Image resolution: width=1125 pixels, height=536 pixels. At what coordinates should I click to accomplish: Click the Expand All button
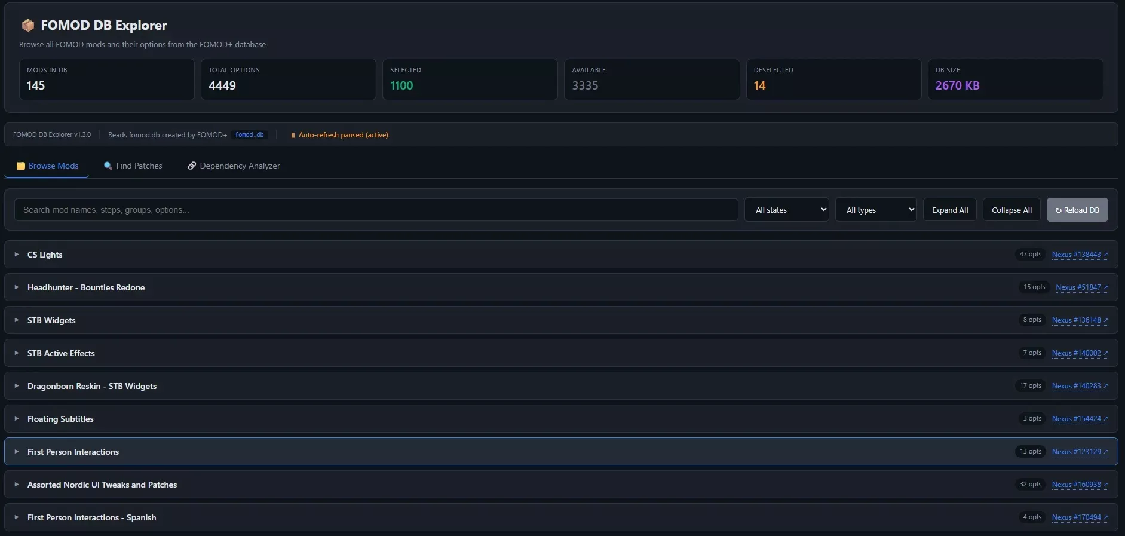950,210
